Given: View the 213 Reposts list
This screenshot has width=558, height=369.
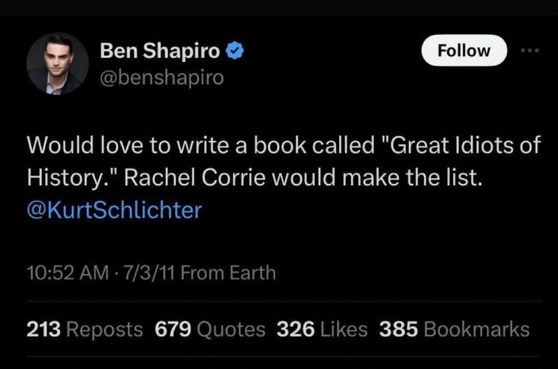Looking at the screenshot, I should coord(85,329).
